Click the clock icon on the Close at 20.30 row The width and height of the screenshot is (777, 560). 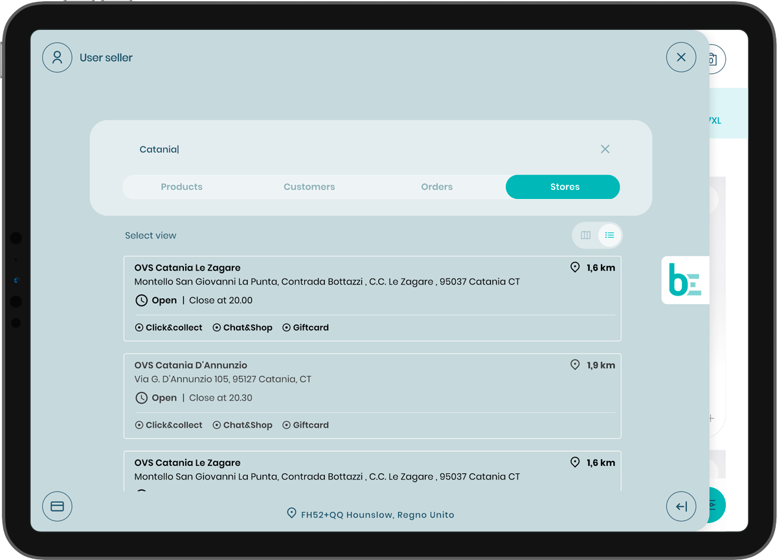[141, 398]
